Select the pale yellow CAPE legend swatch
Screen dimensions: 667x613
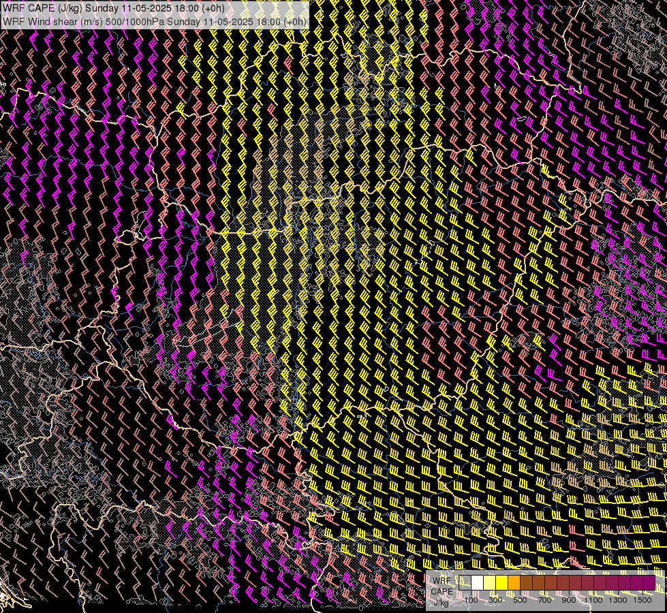(x=490, y=583)
